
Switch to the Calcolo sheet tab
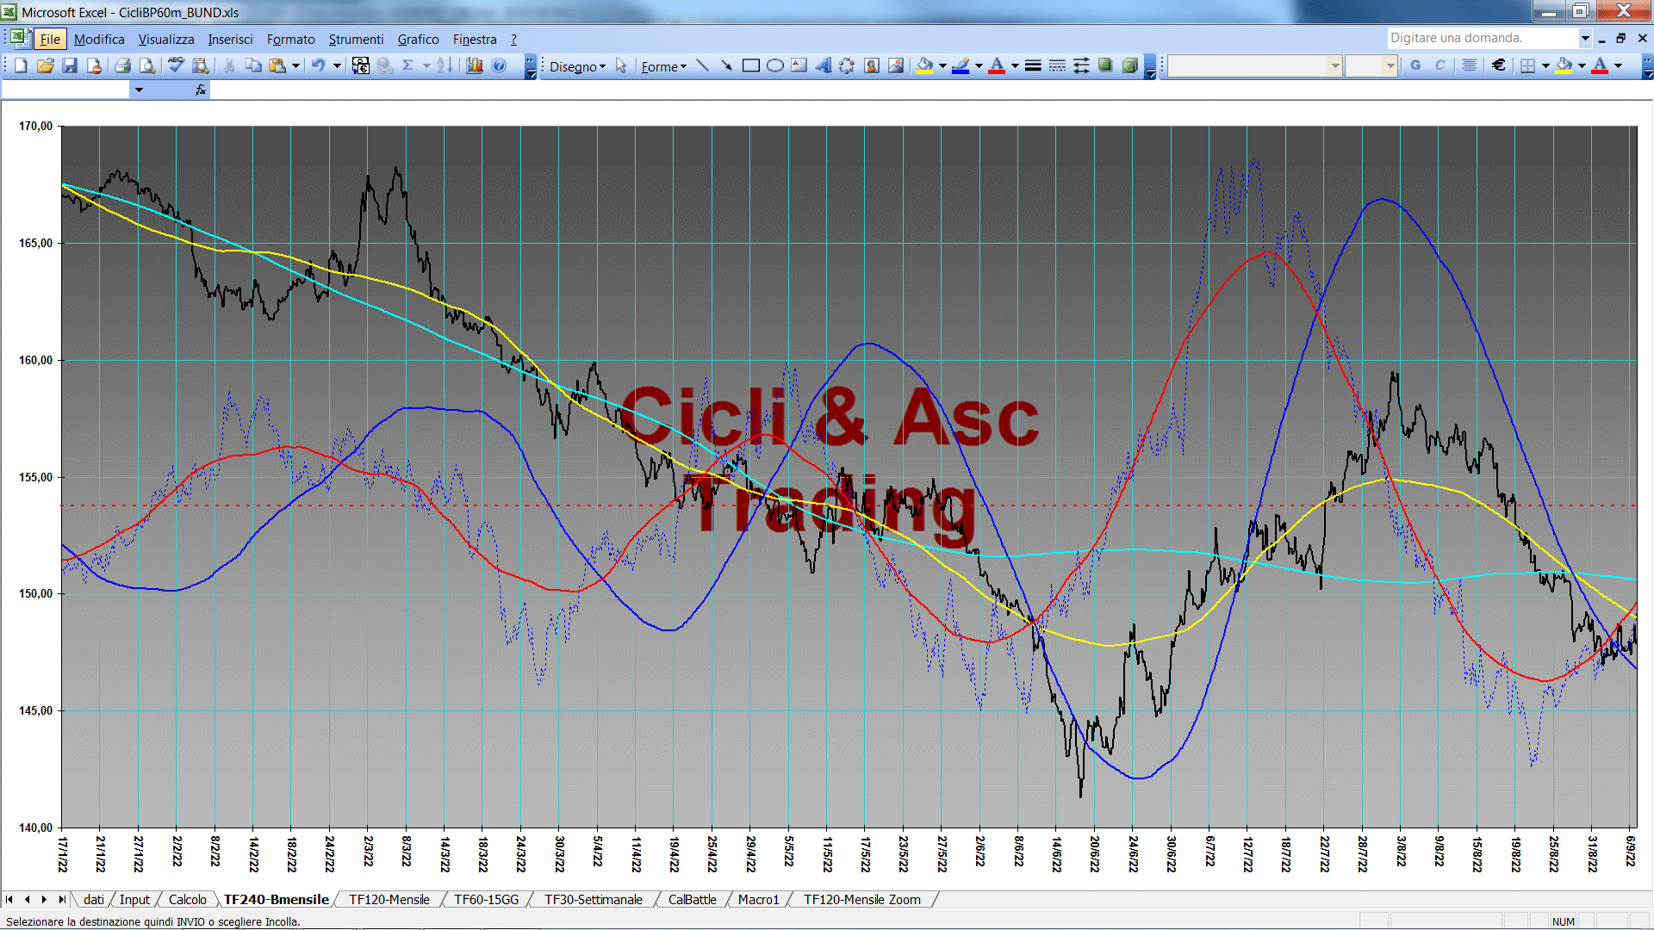click(187, 899)
